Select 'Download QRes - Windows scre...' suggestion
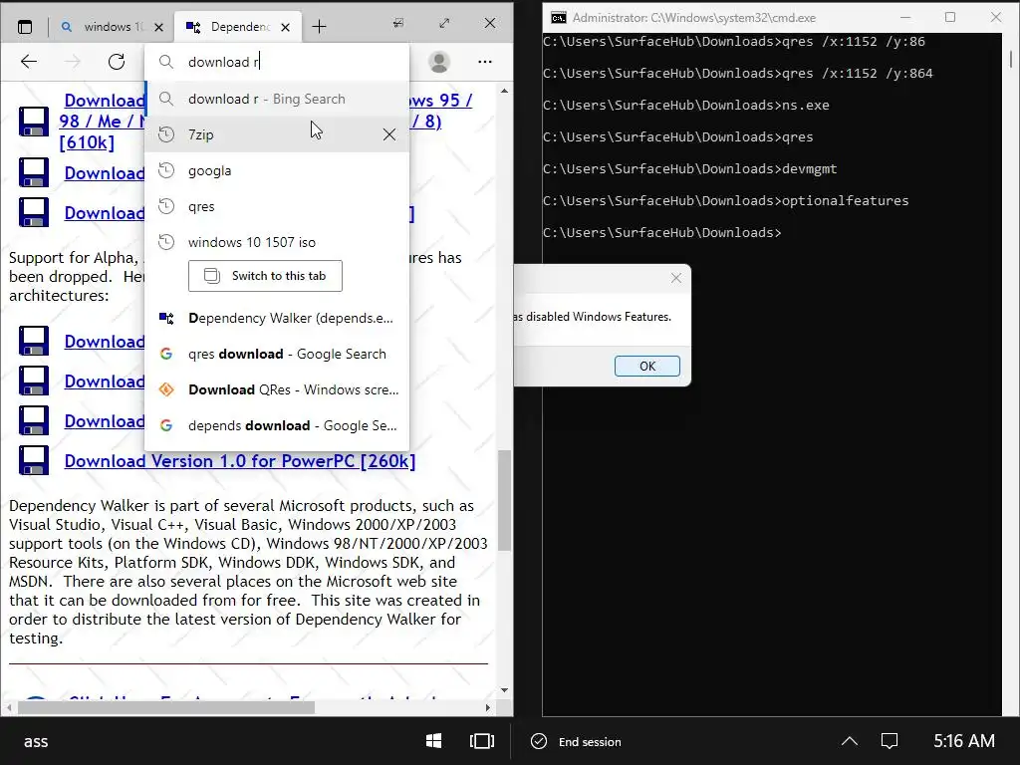Screen dimensions: 1020x765 (x=277, y=389)
